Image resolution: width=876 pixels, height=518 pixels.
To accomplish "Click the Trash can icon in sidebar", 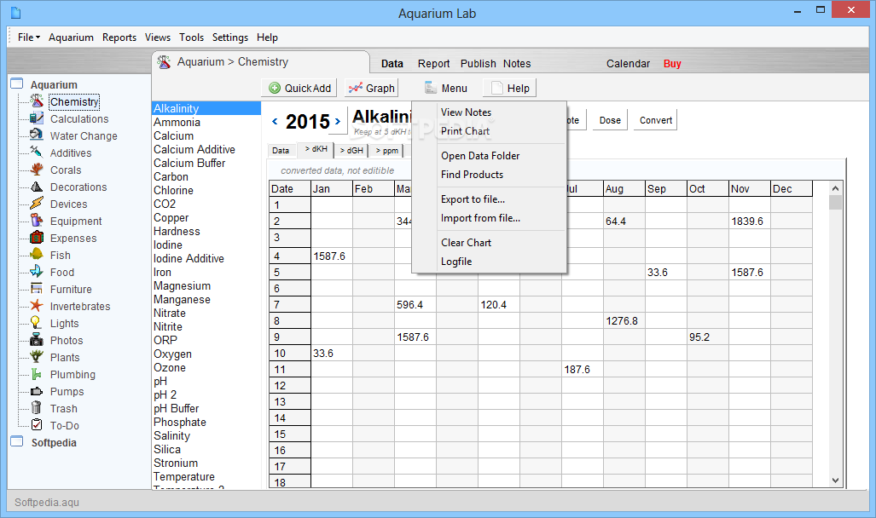I will tap(37, 408).
